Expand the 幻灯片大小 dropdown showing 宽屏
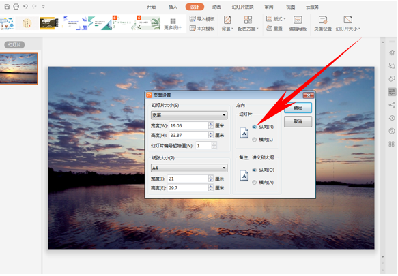Image resolution: width=398 pixels, height=276 pixels. (189, 115)
